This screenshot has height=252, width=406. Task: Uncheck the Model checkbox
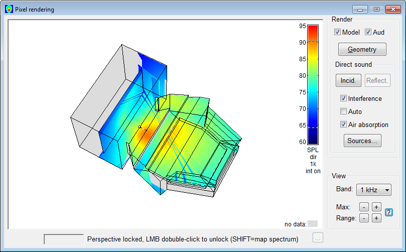[x=338, y=32]
